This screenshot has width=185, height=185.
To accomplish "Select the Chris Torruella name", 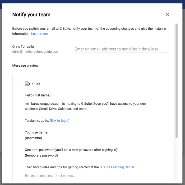I will coord(23,47).
